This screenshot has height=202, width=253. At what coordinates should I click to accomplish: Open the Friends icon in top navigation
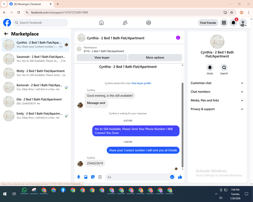click(x=125, y=23)
